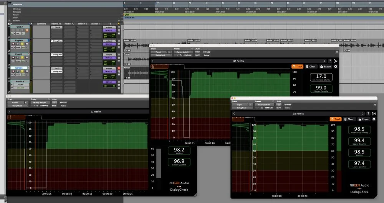Click BYPASS in Korean DialogCheck window

(x=63, y=103)
